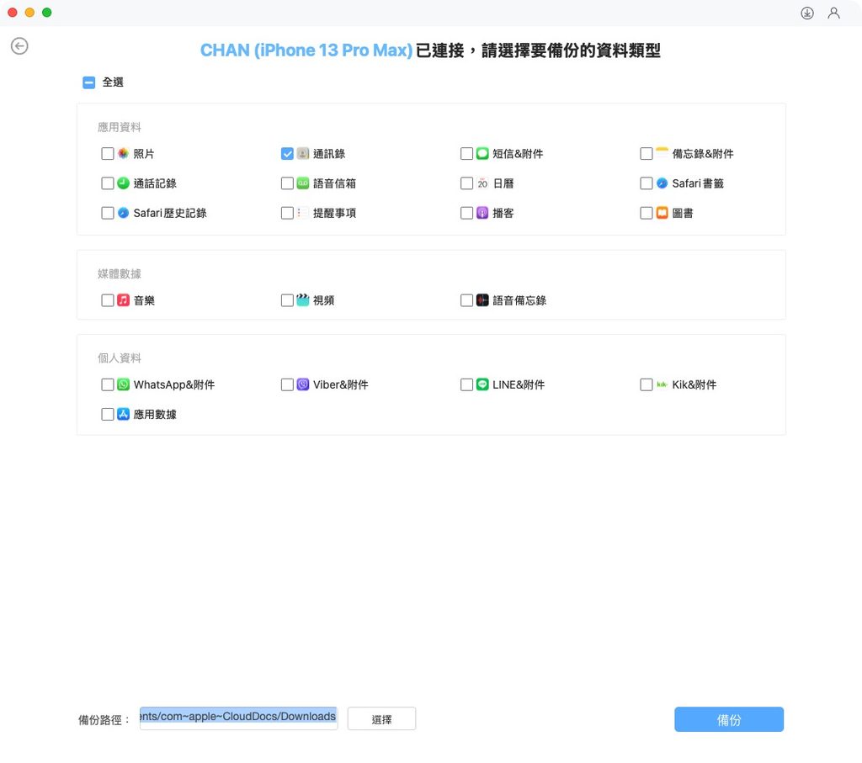
Task: Open the user account icon
Action: coord(833,13)
